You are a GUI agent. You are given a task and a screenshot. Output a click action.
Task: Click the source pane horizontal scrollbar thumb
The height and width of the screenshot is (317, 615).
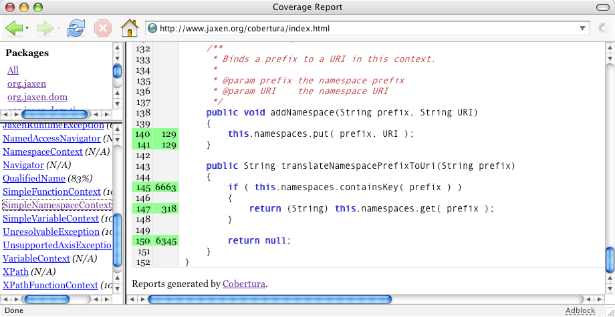(x=270, y=300)
